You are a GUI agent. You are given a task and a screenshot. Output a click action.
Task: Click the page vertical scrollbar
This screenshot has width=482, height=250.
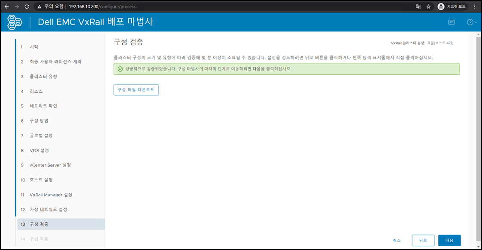click(478, 138)
